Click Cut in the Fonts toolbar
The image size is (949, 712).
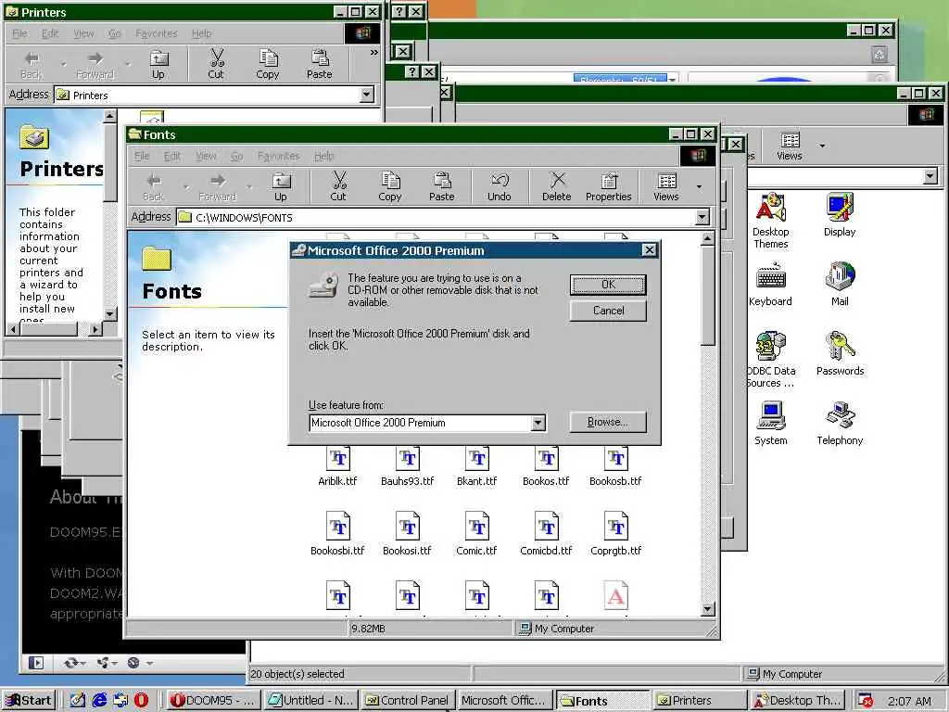tap(338, 185)
